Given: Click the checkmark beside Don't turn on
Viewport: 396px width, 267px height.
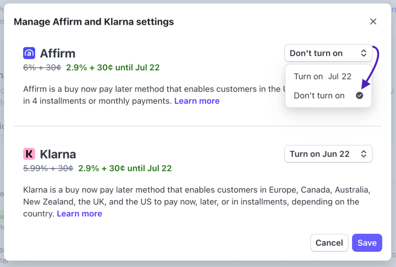Looking at the screenshot, I should (360, 96).
